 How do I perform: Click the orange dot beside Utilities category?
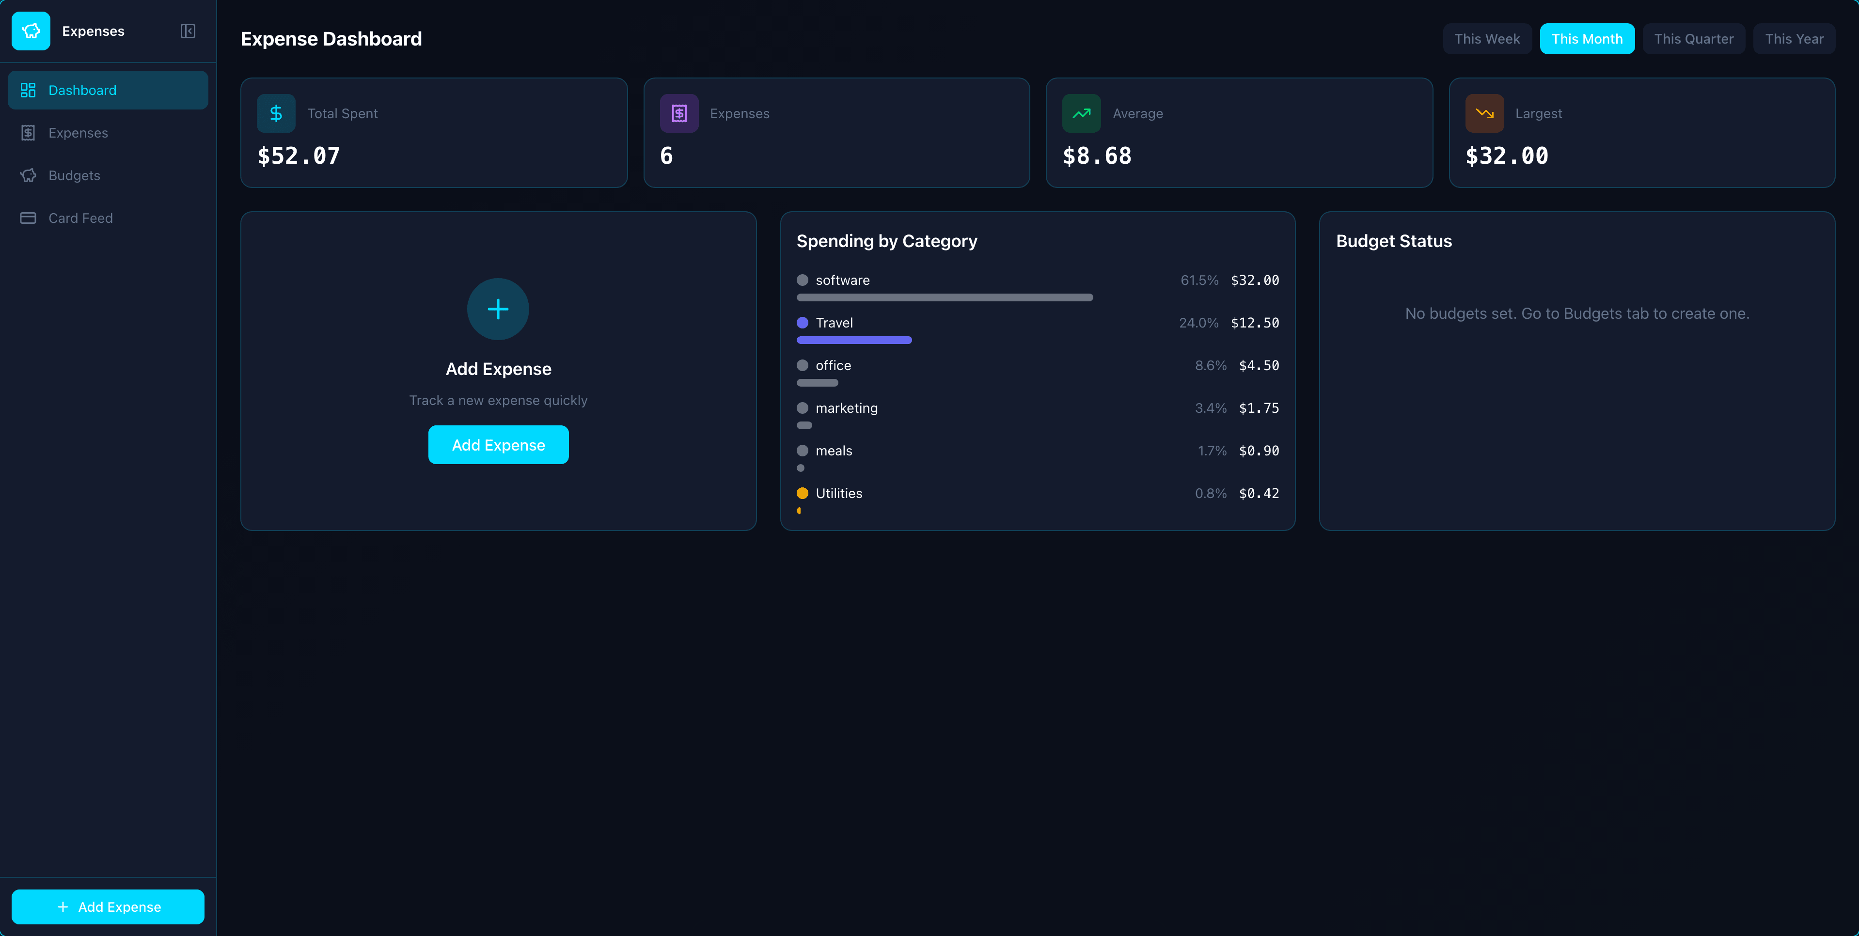click(x=803, y=494)
